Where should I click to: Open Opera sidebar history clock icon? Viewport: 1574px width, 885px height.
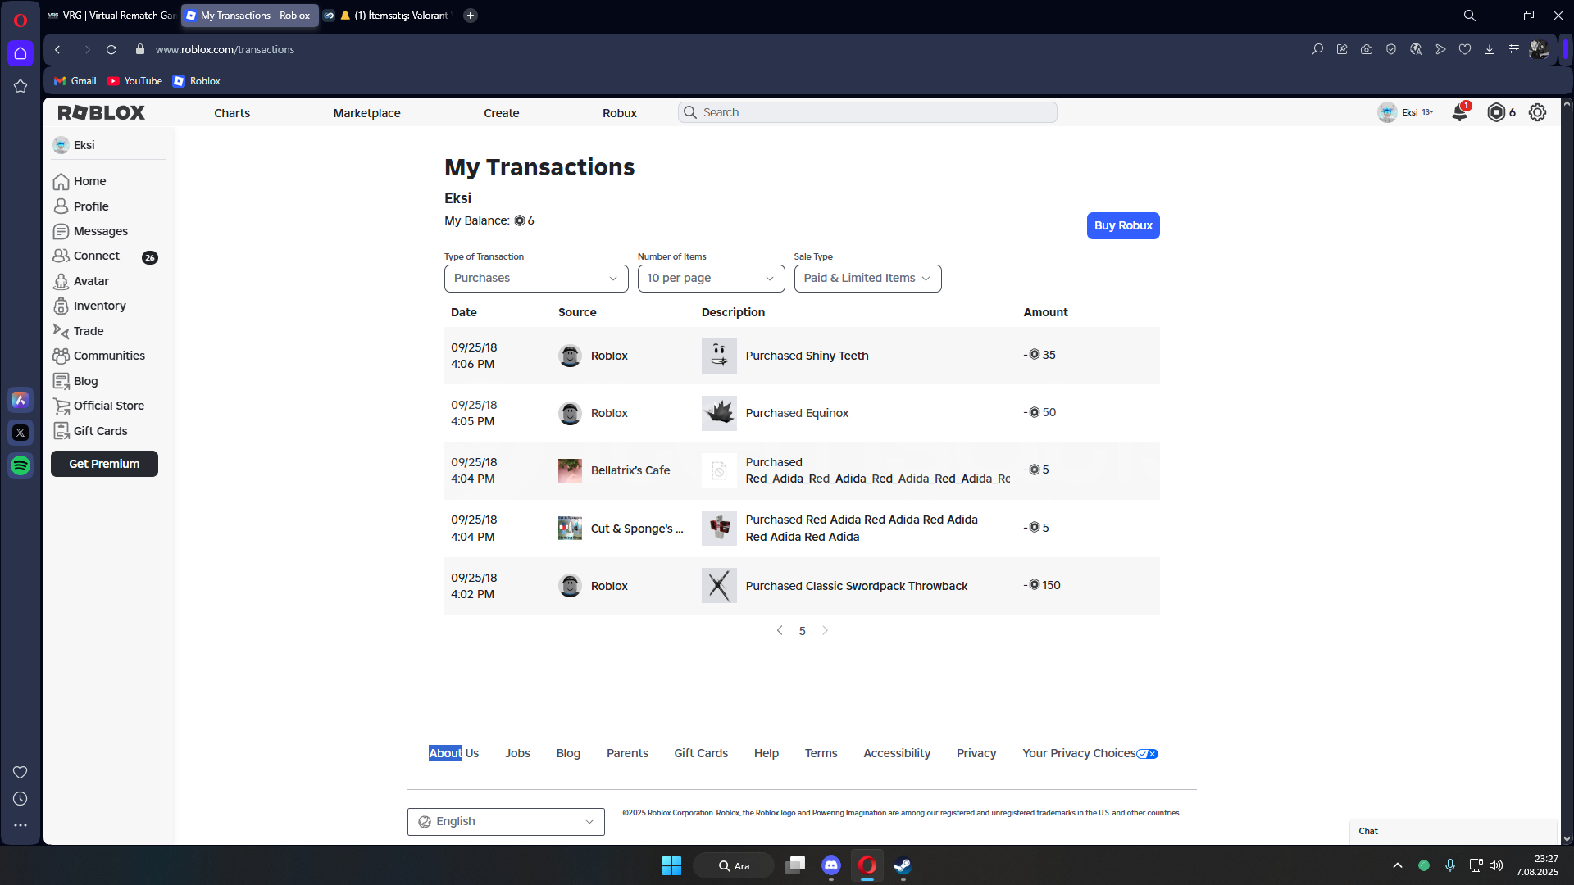pyautogui.click(x=20, y=799)
